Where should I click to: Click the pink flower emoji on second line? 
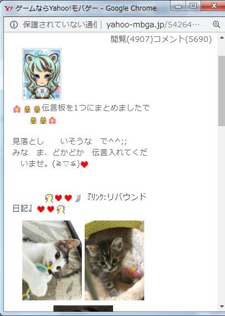pyautogui.click(x=52, y=120)
